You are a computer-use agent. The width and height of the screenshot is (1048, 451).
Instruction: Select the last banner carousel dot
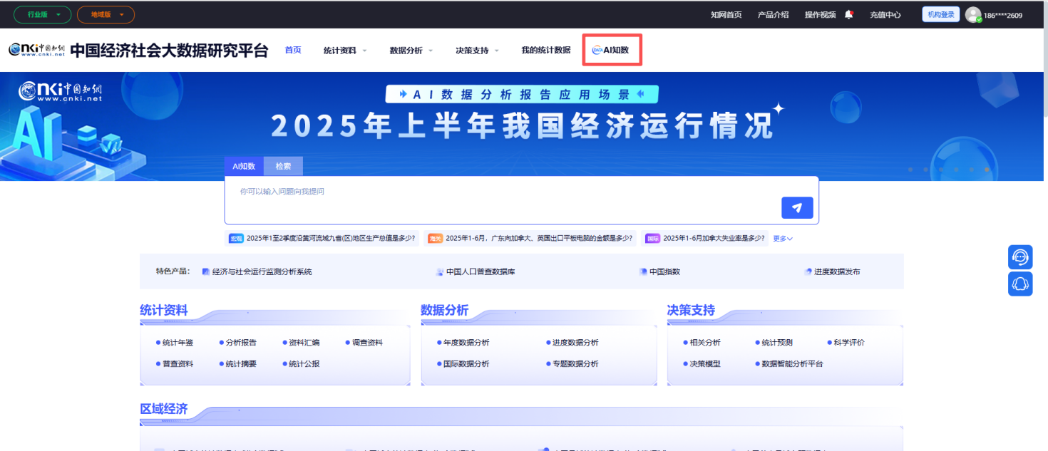(987, 170)
